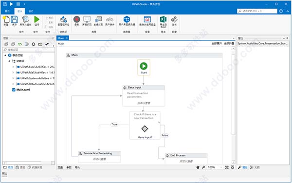Viewport: 292px width, 183px height.
Task: Select the Have input? decision diamond
Action: coord(145,128)
